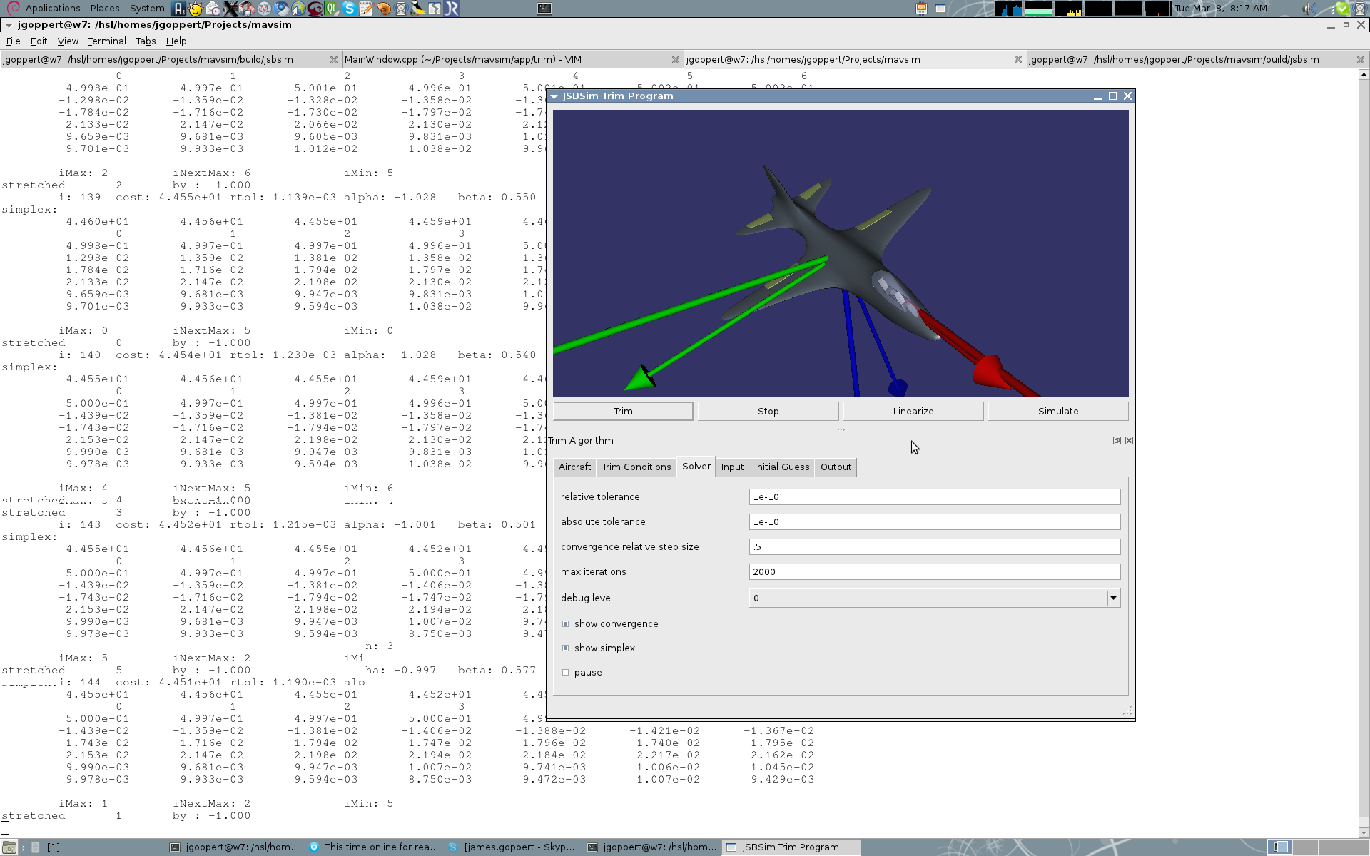Image resolution: width=1370 pixels, height=856 pixels.
Task: Select the Solver tab
Action: [696, 467]
